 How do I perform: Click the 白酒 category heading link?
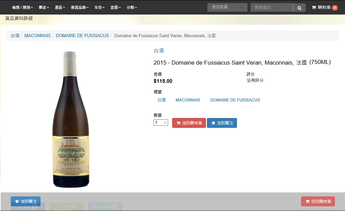pos(159,50)
